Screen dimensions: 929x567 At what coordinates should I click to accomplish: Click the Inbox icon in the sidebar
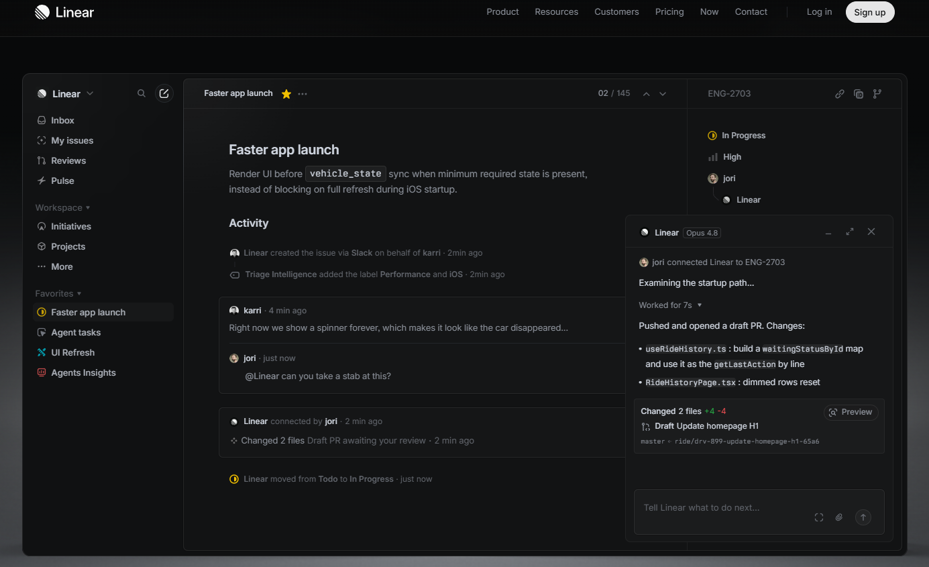point(42,120)
